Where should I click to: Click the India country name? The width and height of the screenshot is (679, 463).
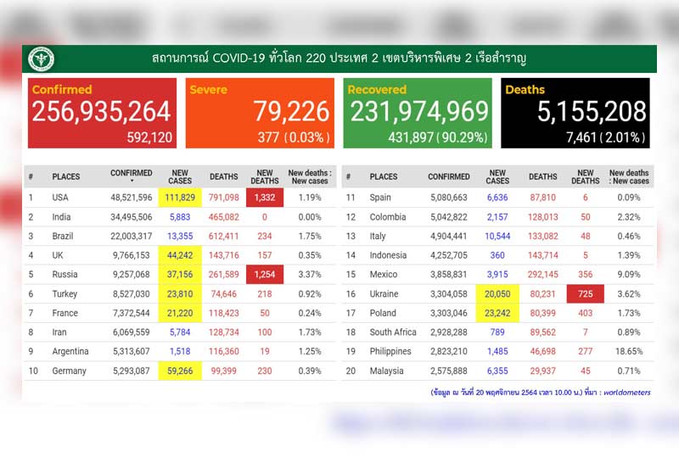click(63, 217)
